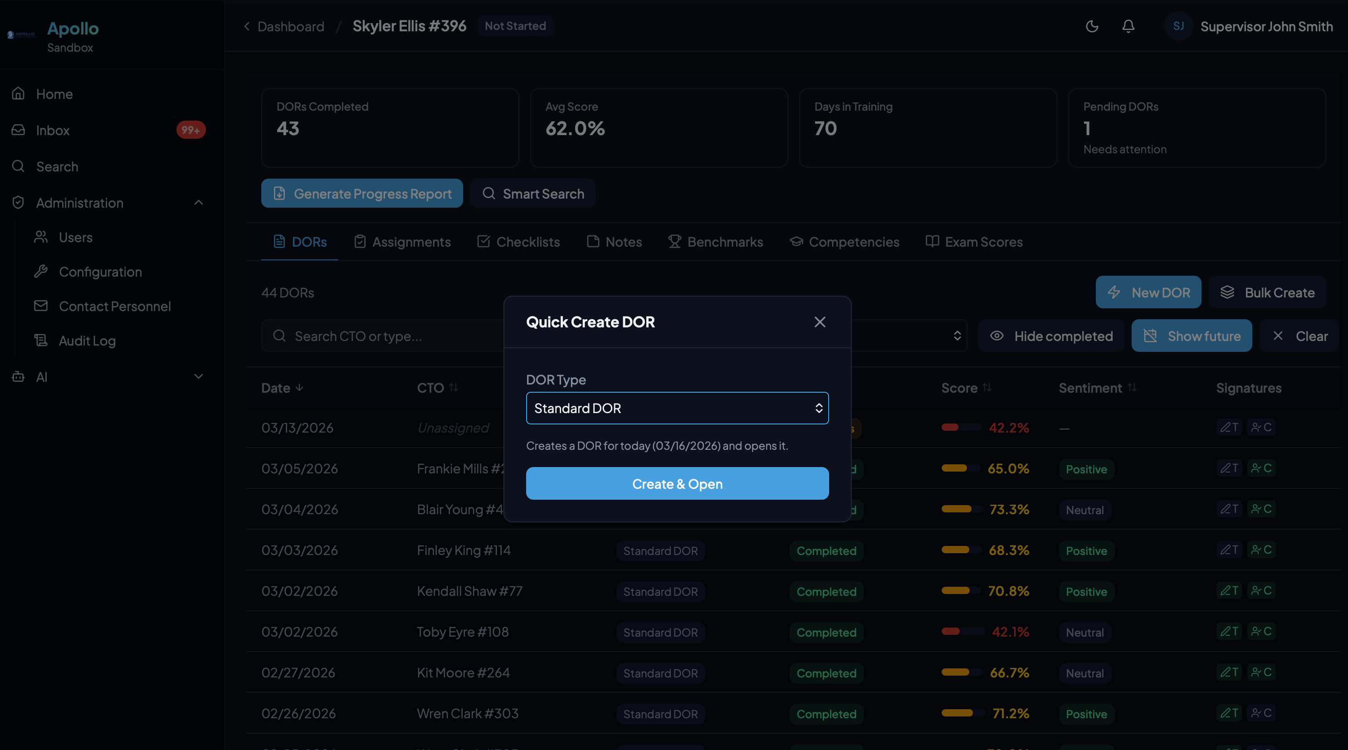
Task: Generate a Progress Report
Action: pyautogui.click(x=361, y=193)
